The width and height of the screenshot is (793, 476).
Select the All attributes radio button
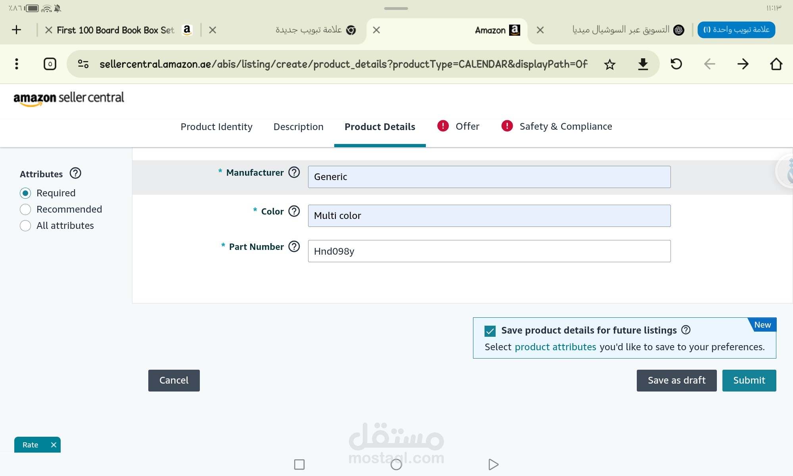25,226
